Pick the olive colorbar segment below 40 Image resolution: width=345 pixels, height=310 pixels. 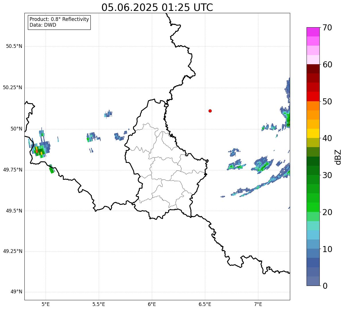313,143
